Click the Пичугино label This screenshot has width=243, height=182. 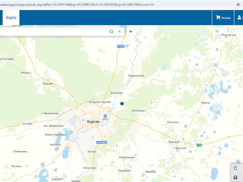click(x=173, y=122)
